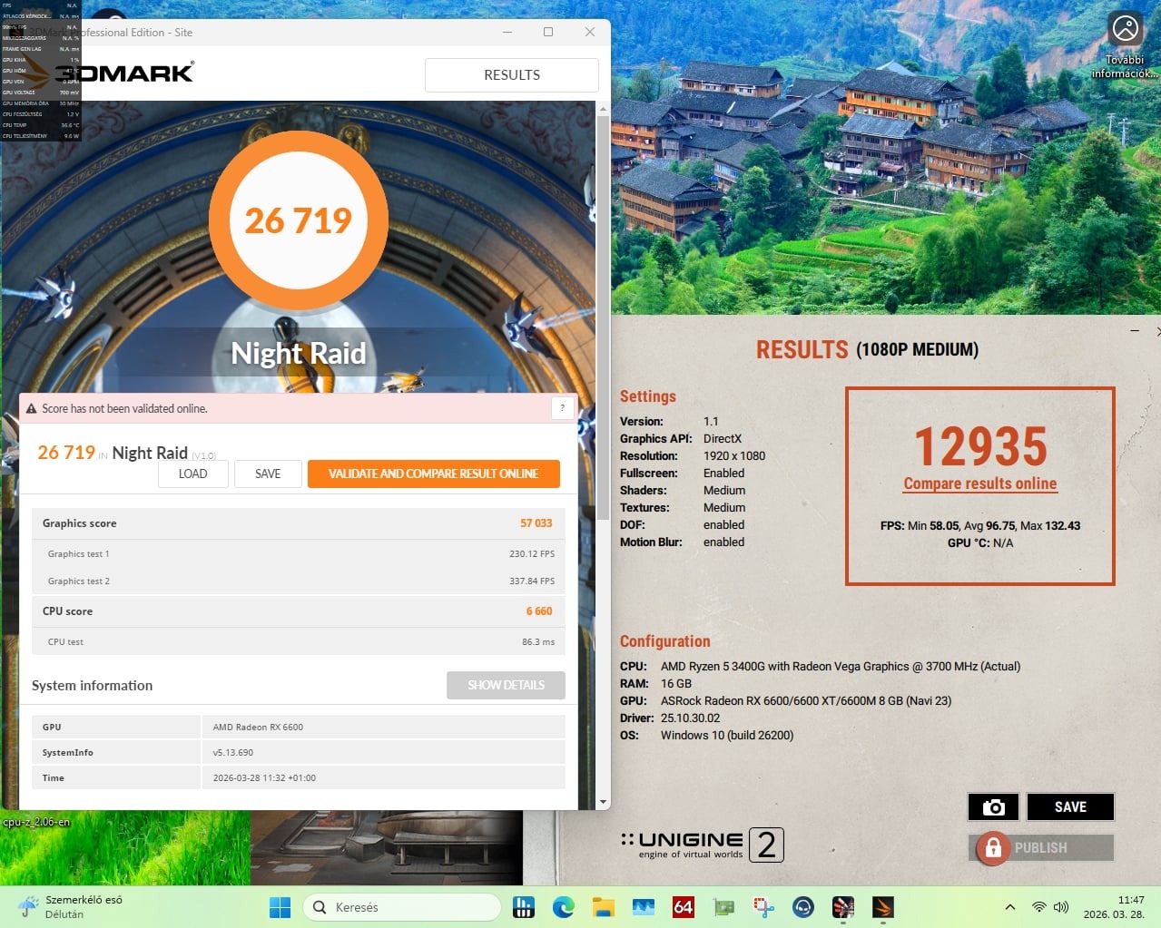Click the További információk desktop icon
Image resolution: width=1161 pixels, height=928 pixels.
point(1126,45)
